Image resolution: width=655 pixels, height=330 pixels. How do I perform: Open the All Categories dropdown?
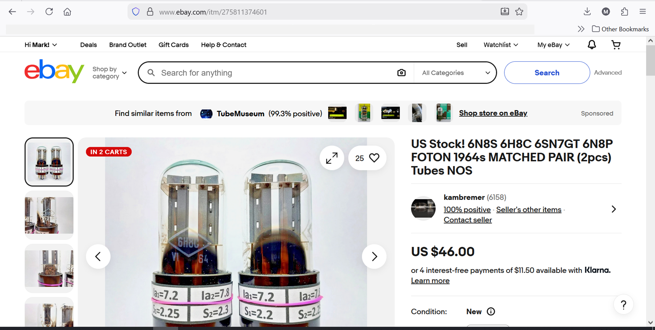coord(456,73)
